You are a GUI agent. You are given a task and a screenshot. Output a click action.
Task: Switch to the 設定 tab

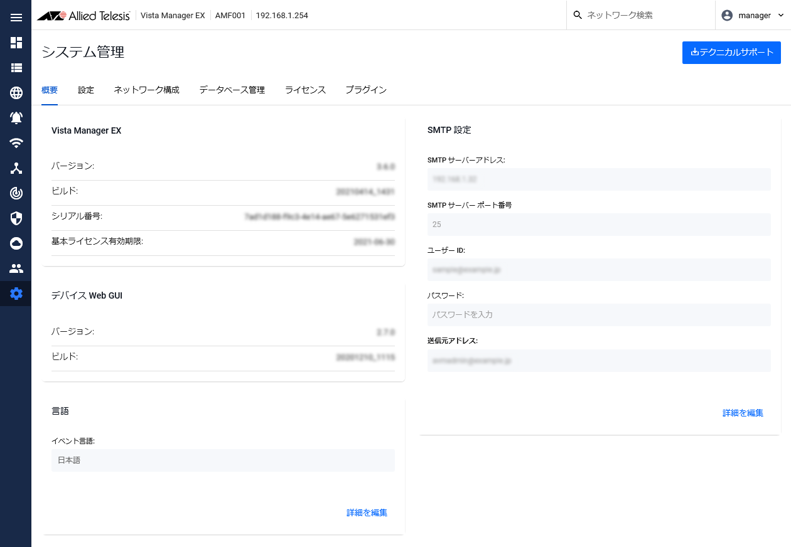point(86,90)
